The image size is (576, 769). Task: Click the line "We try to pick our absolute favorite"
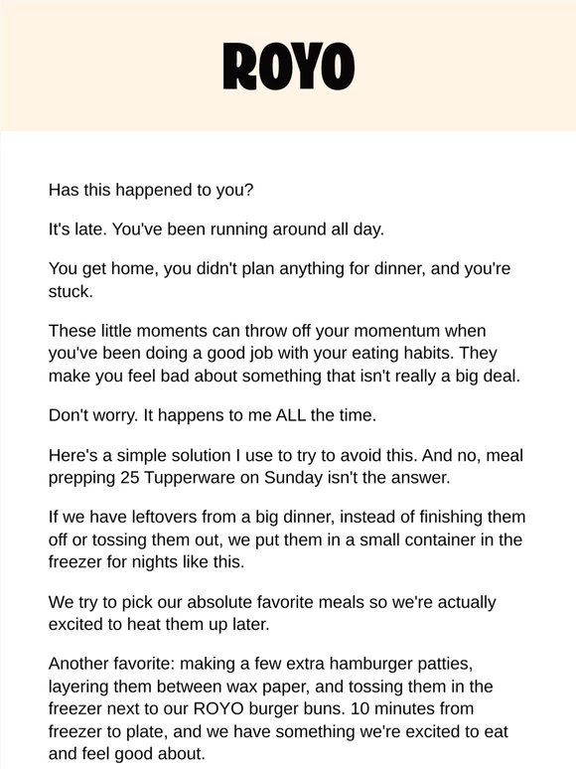tap(272, 602)
